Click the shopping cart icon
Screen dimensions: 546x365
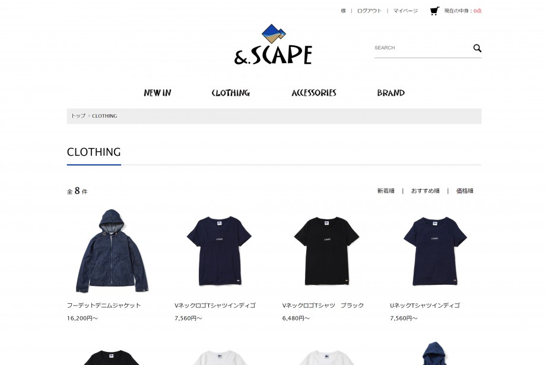tap(434, 11)
